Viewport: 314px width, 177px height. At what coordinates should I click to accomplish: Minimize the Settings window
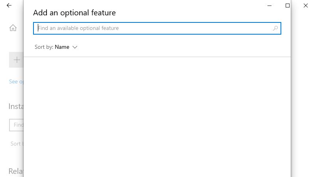269,6
